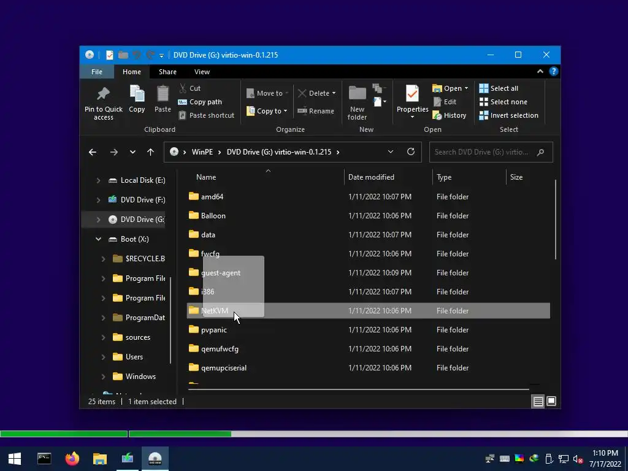Select the pvpanic folder
This screenshot has width=628, height=471.
pyautogui.click(x=368, y=329)
